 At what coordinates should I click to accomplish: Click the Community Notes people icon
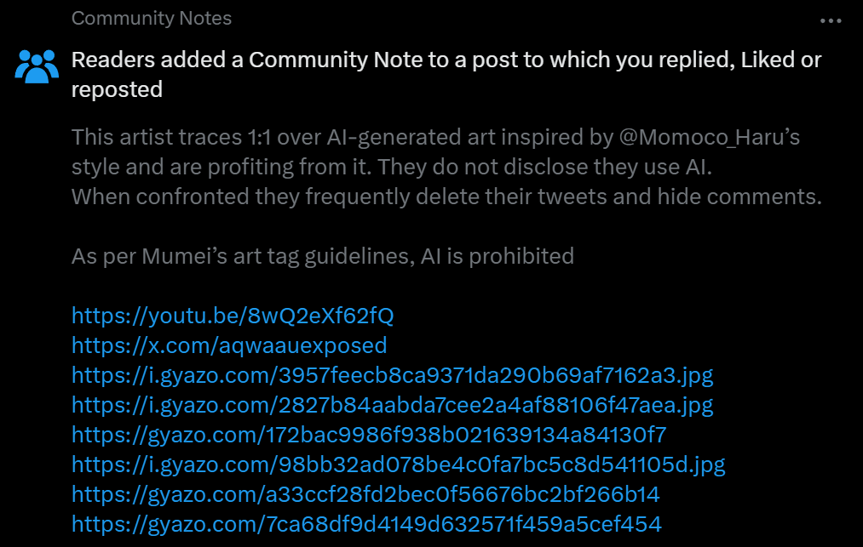37,66
